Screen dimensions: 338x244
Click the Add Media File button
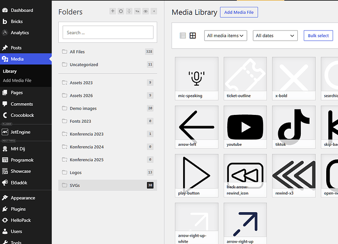239,12
